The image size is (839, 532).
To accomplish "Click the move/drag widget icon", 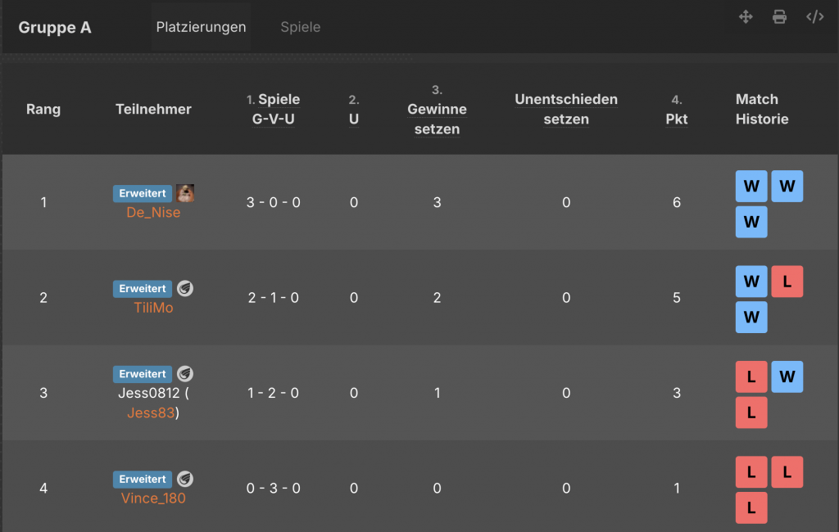I will pyautogui.click(x=746, y=17).
